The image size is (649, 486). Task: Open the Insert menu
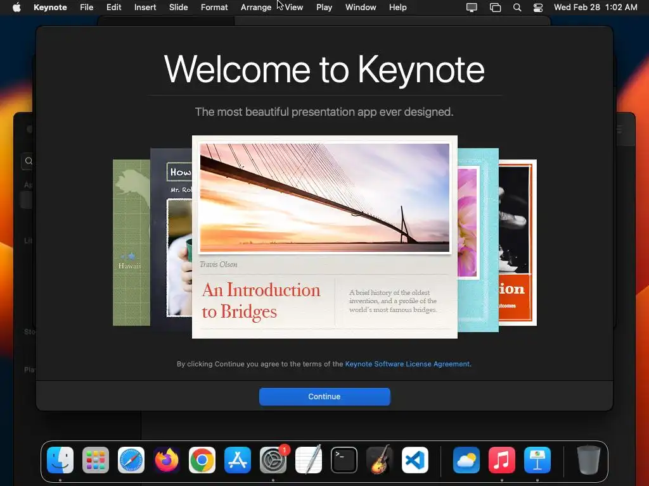click(145, 8)
